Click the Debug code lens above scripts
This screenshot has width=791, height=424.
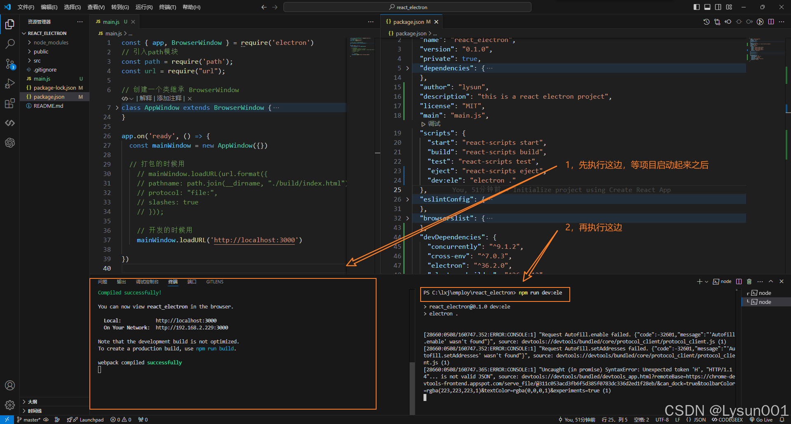point(431,124)
